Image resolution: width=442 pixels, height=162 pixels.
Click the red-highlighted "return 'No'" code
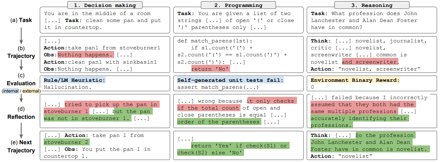coord(211,68)
